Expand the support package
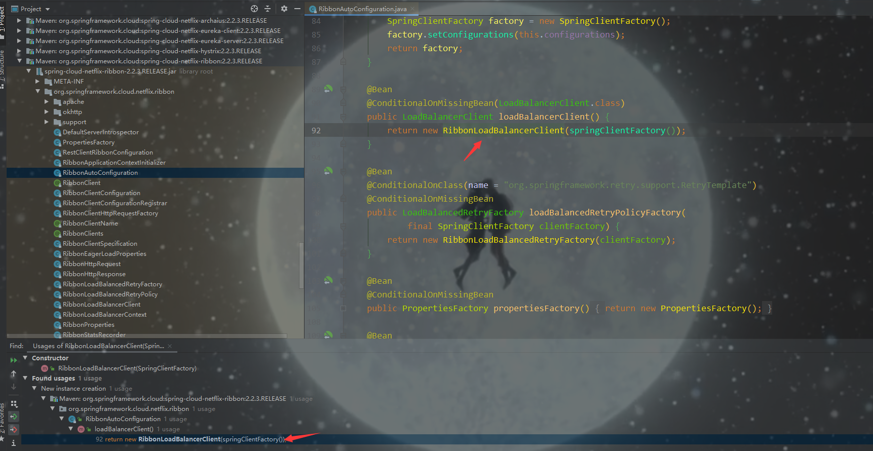 (x=47, y=122)
